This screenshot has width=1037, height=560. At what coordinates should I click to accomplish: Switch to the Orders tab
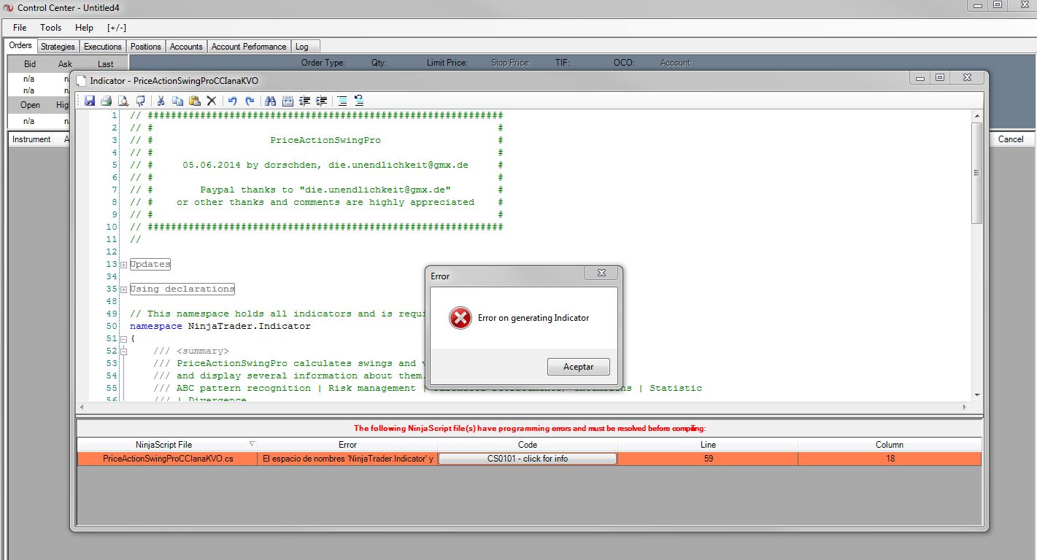point(20,45)
